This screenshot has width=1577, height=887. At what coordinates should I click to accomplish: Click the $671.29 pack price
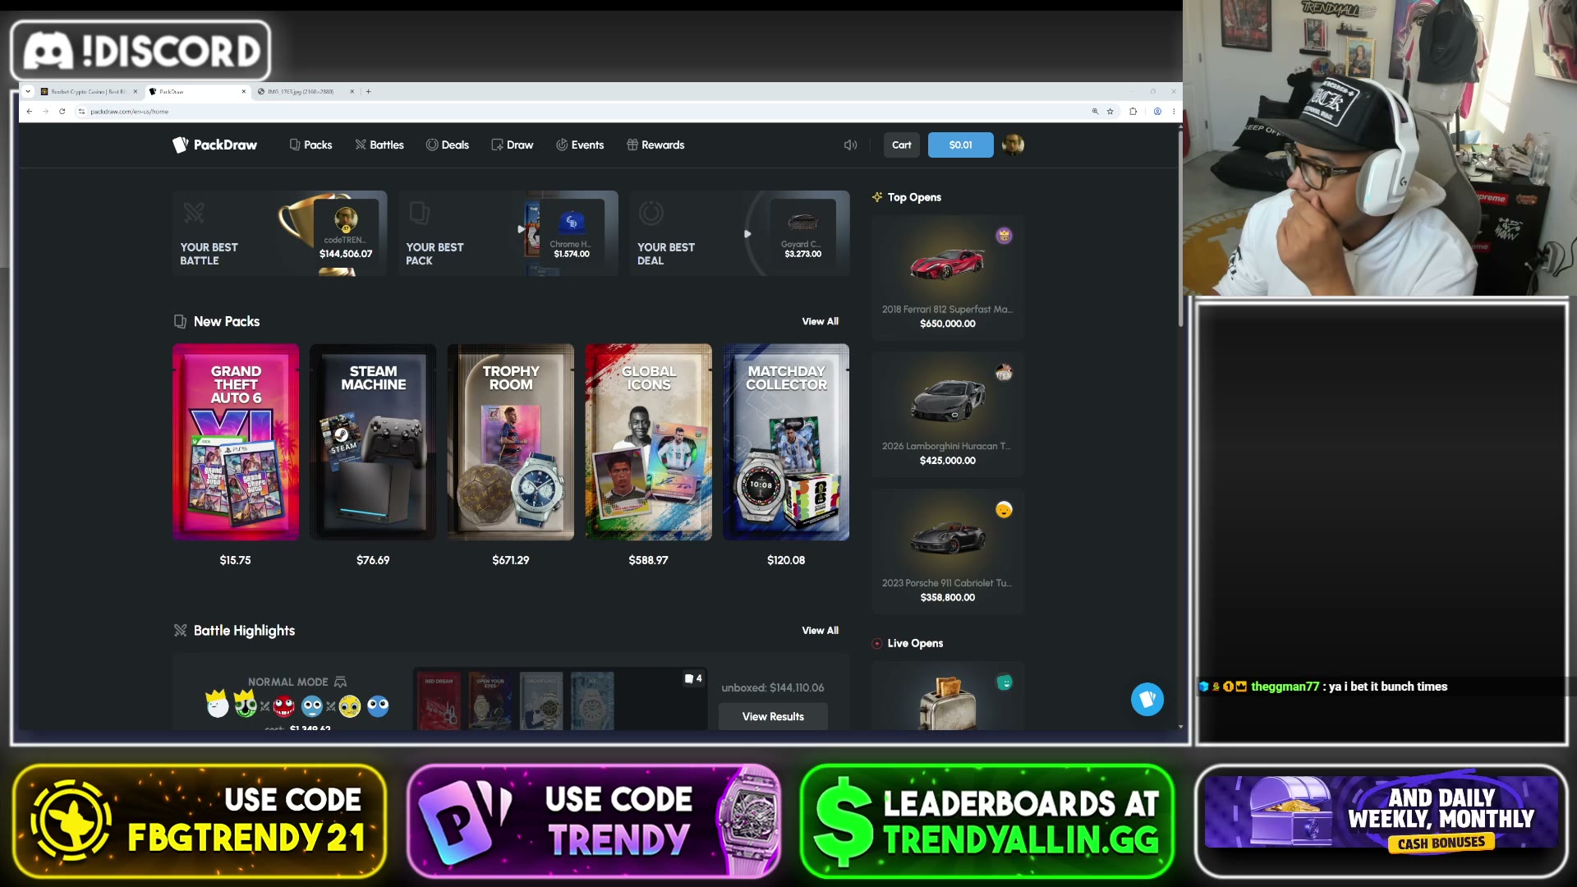(x=511, y=560)
